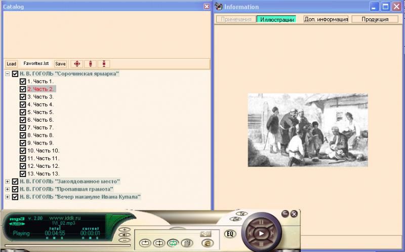This screenshot has width=405, height=252.
Task: Open the EQ equalizer on the player
Action: pos(230,234)
